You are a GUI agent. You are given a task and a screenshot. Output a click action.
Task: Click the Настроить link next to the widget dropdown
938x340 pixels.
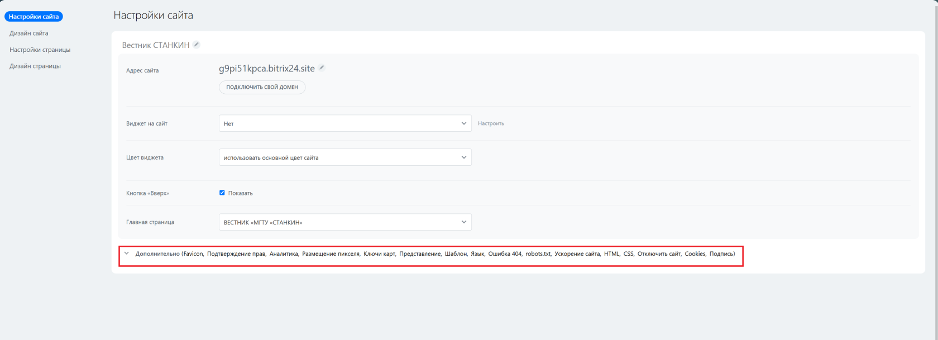click(491, 123)
